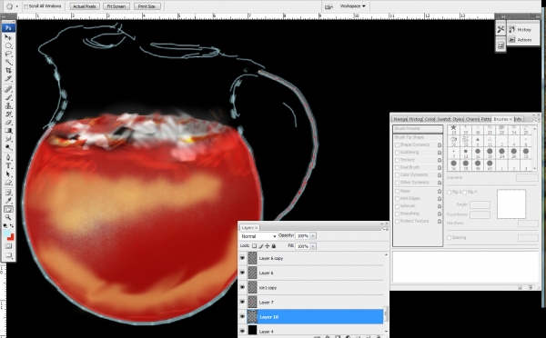This screenshot has width=546, height=338.
Task: Select Brush Presets in Brushes panel
Action: pos(418,129)
